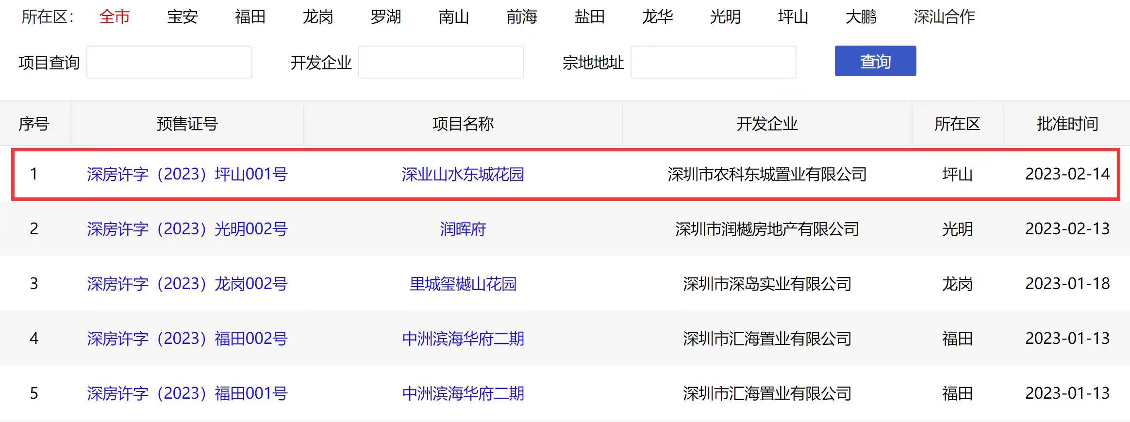Filter by 福田 district

250,17
